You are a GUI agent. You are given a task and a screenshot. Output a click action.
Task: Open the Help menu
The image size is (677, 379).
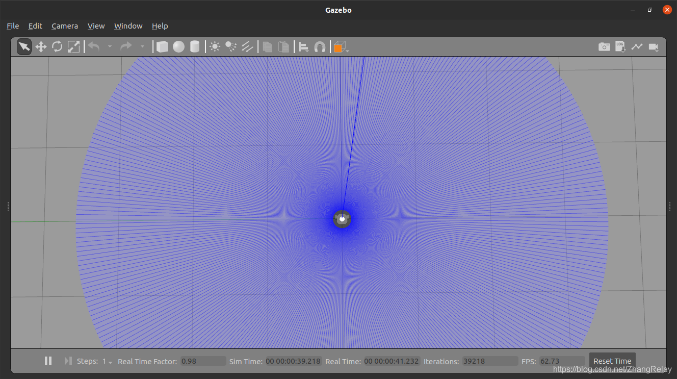pos(160,26)
